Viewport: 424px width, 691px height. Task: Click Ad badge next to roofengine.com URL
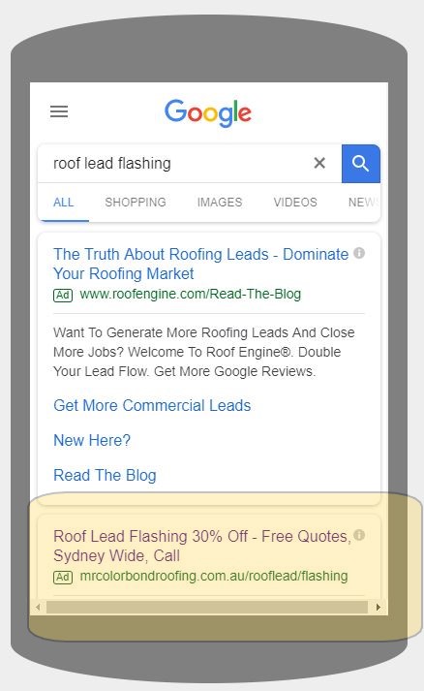63,295
